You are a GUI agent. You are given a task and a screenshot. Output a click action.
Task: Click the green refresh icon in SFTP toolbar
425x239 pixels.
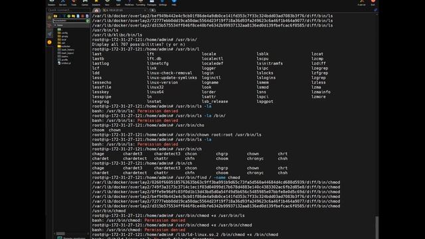pyautogui.click(x=69, y=16)
